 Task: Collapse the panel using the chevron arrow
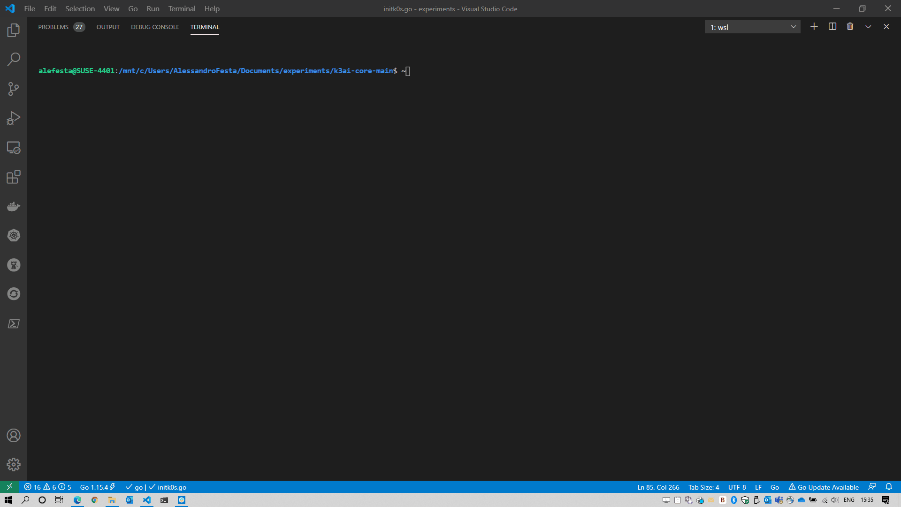tap(868, 27)
